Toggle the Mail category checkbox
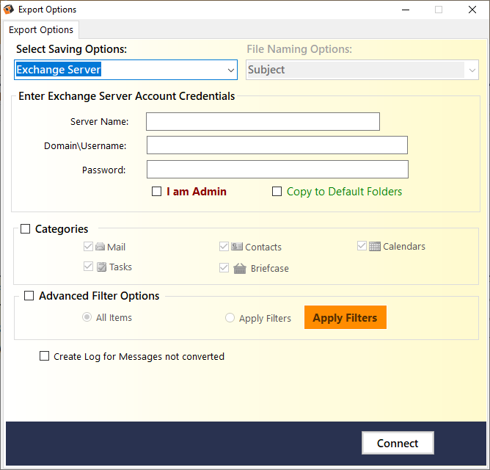The width and height of the screenshot is (490, 470). (x=88, y=247)
